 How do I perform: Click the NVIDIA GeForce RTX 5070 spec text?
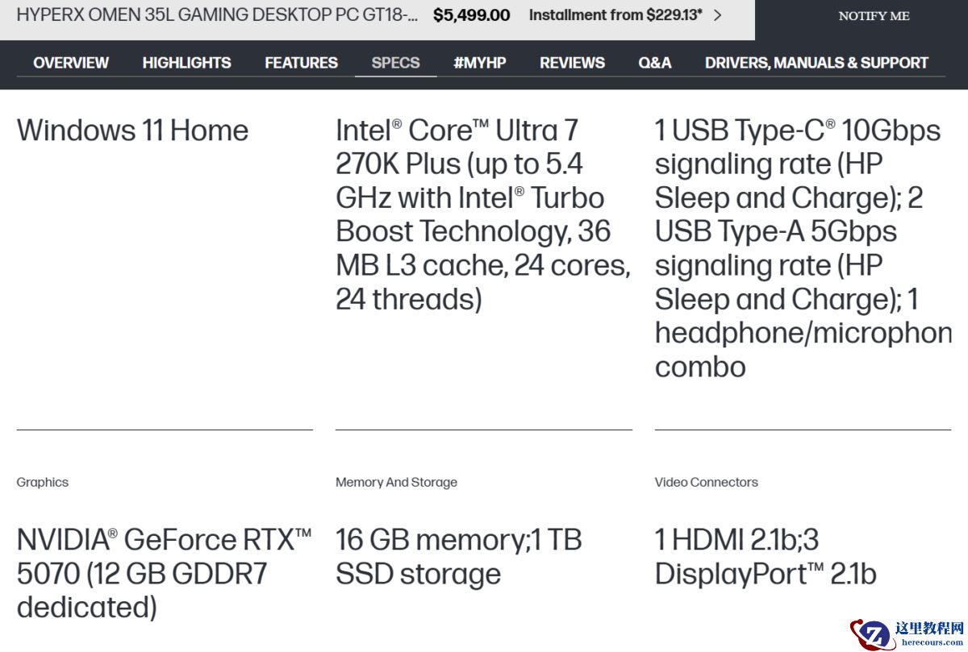(164, 573)
